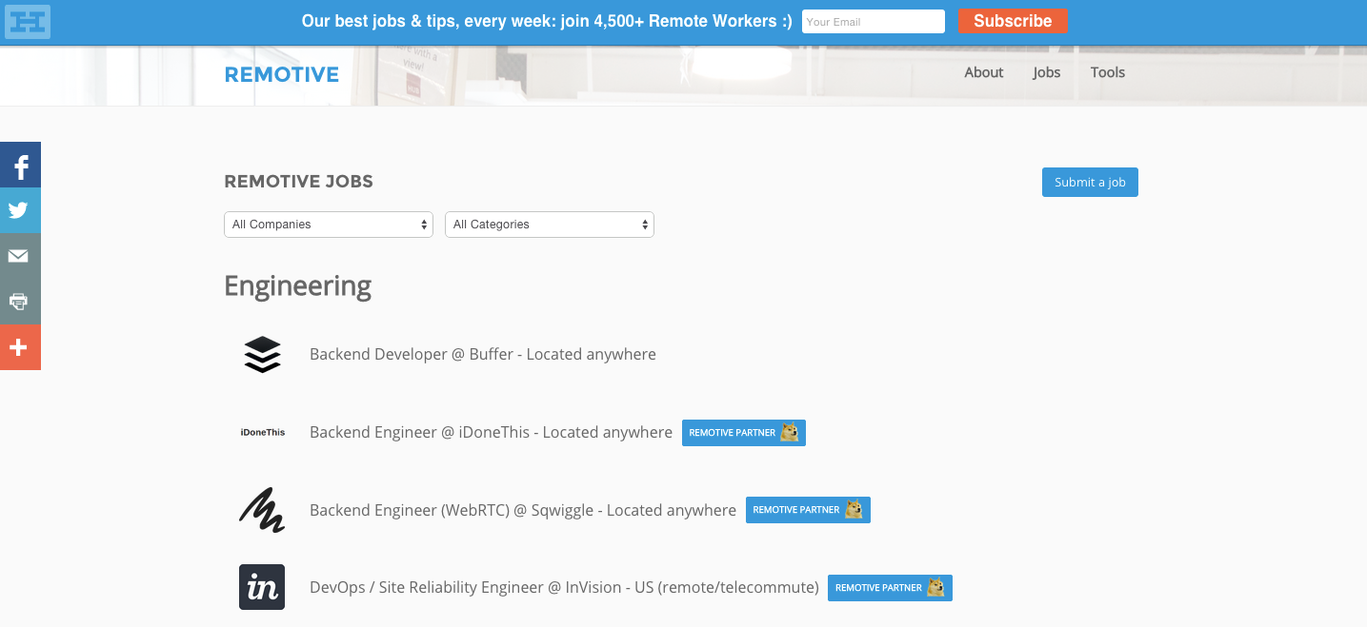Image resolution: width=1367 pixels, height=627 pixels.
Task: Print the page via the sidebar printer icon
Action: click(20, 302)
